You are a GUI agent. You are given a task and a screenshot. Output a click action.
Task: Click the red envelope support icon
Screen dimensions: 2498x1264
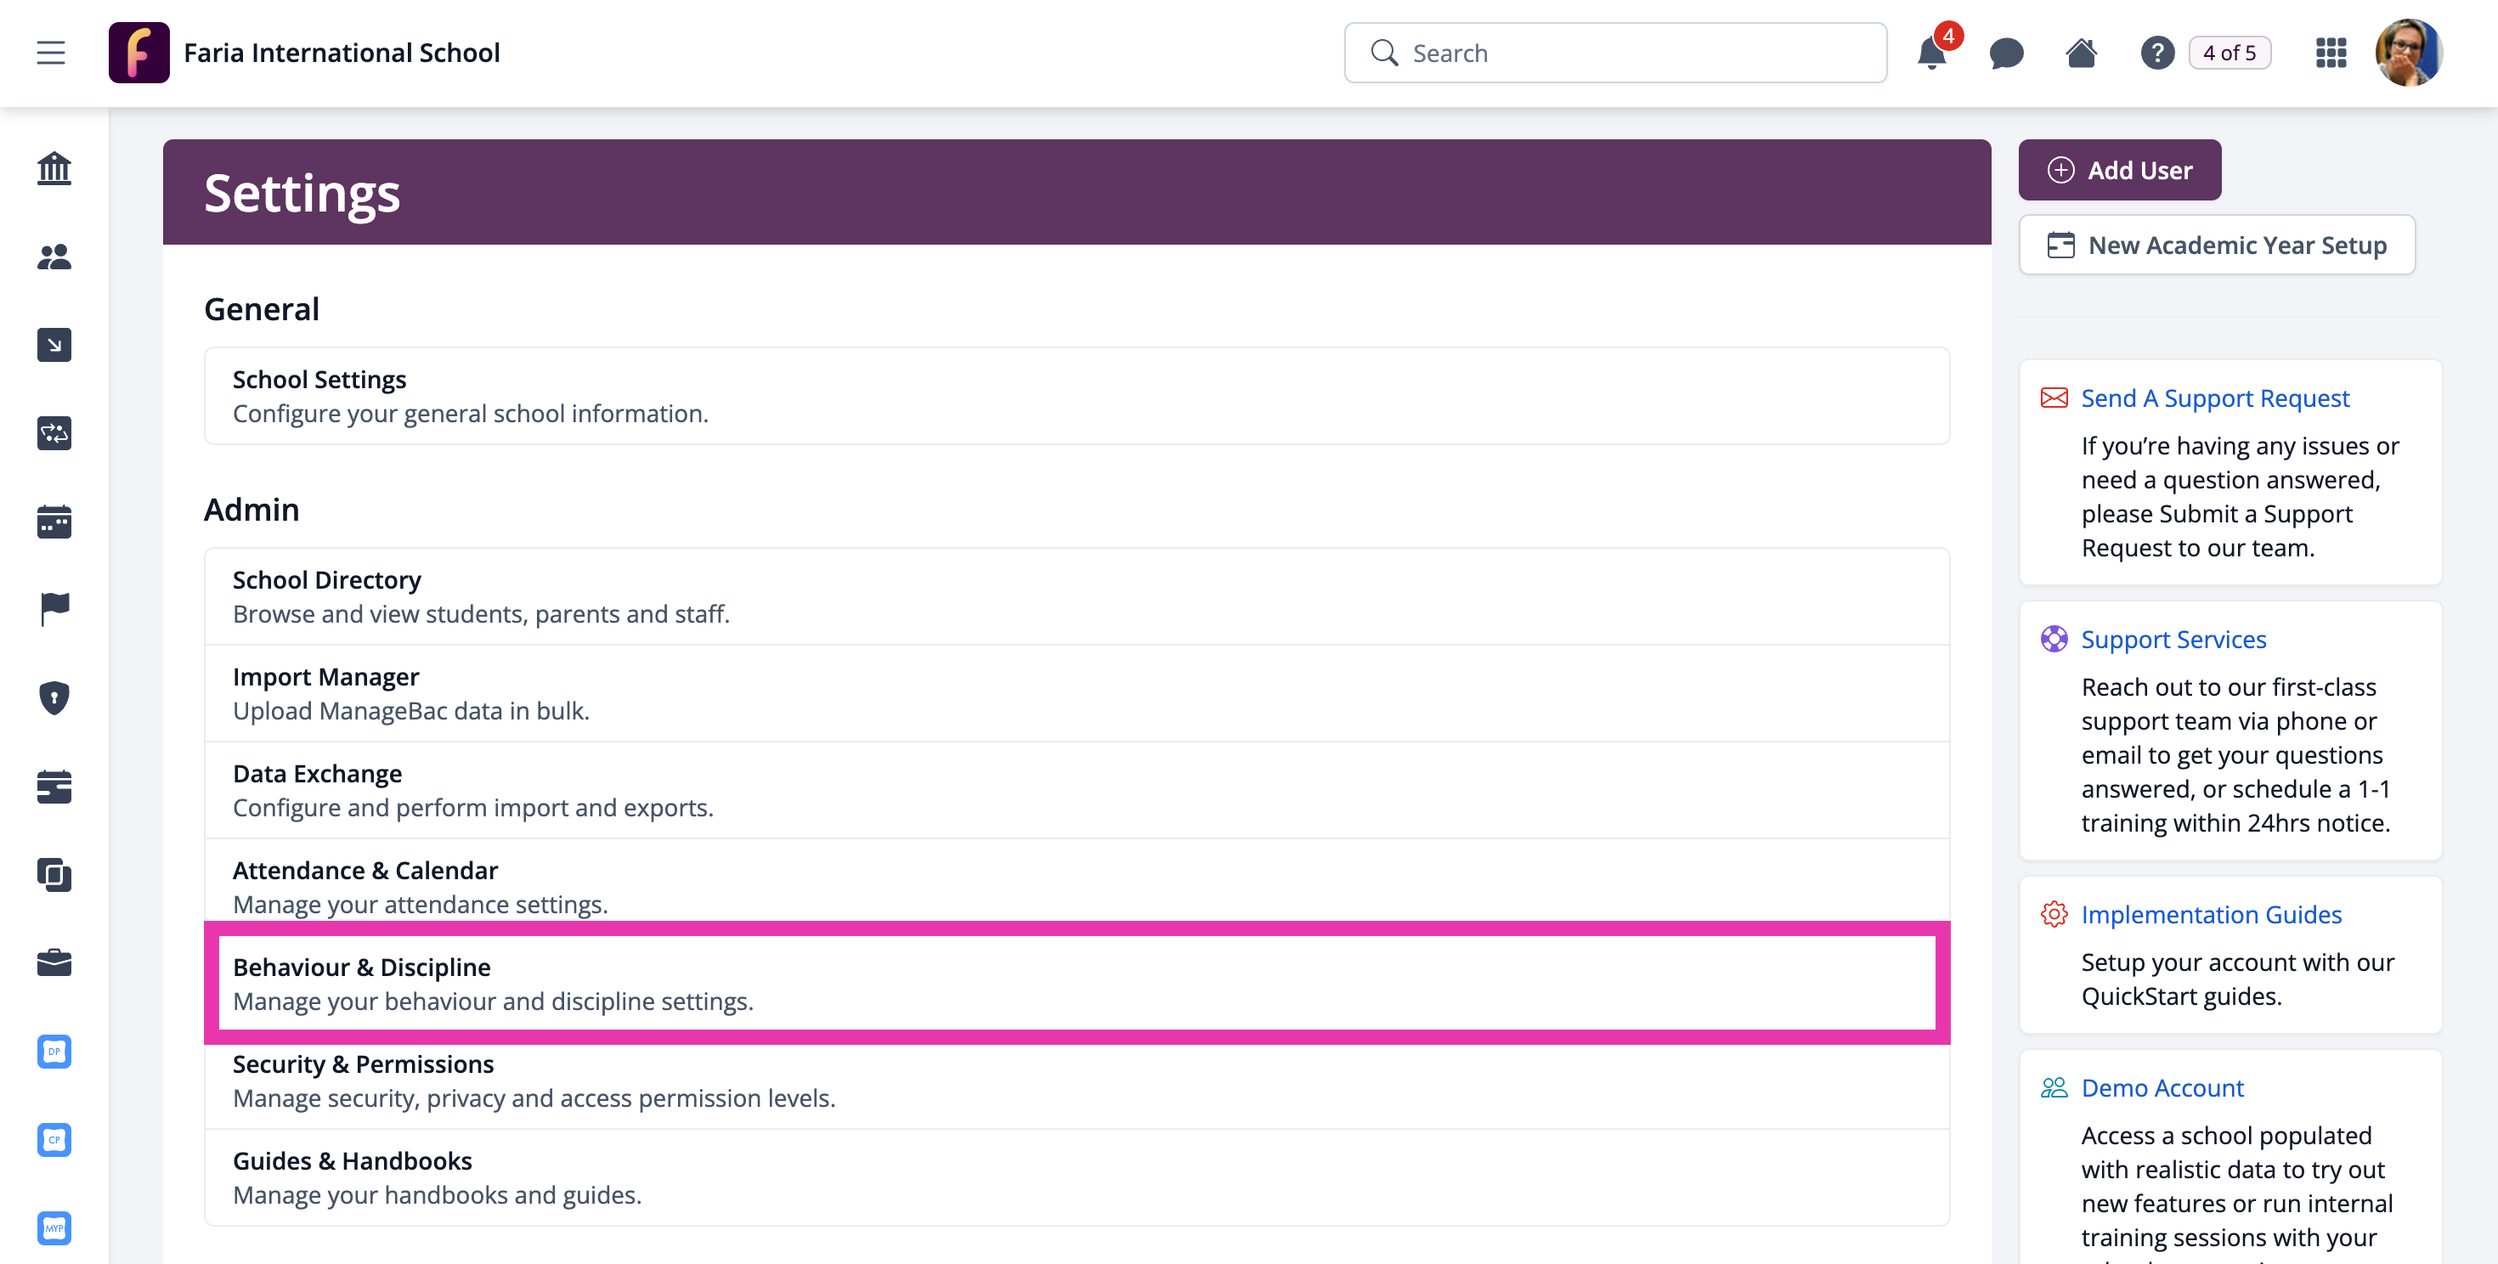point(2054,398)
